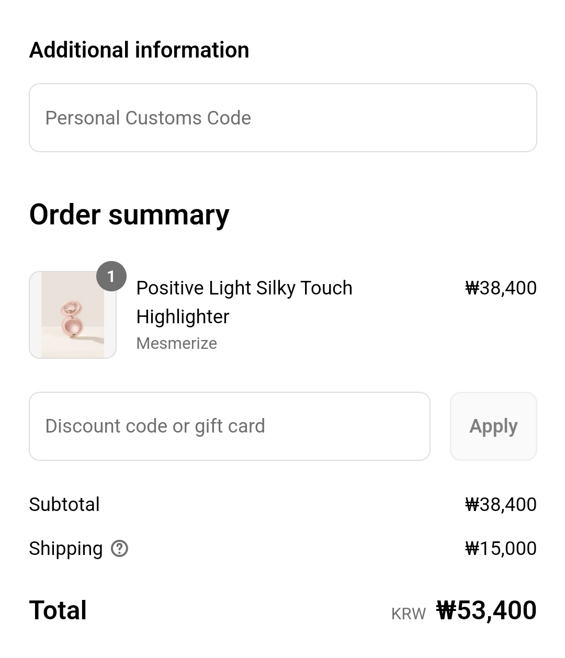Click the Shipping label text
The height and width of the screenshot is (658, 565).
tap(66, 549)
